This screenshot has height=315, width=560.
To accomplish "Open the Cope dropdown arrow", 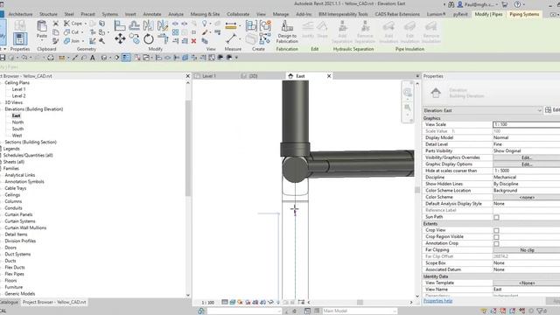I will 86,24.
